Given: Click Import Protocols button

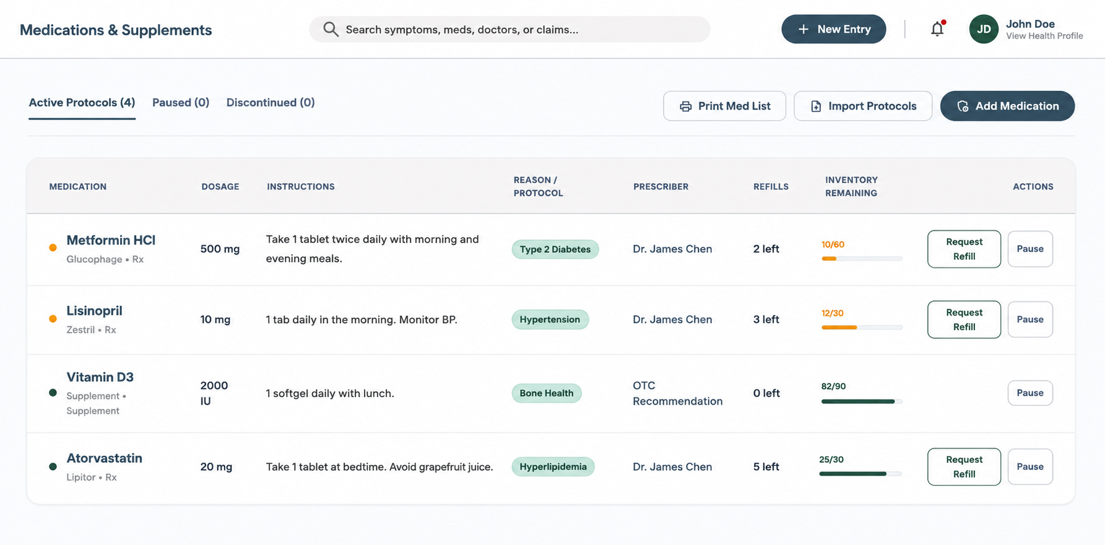Looking at the screenshot, I should pyautogui.click(x=863, y=106).
